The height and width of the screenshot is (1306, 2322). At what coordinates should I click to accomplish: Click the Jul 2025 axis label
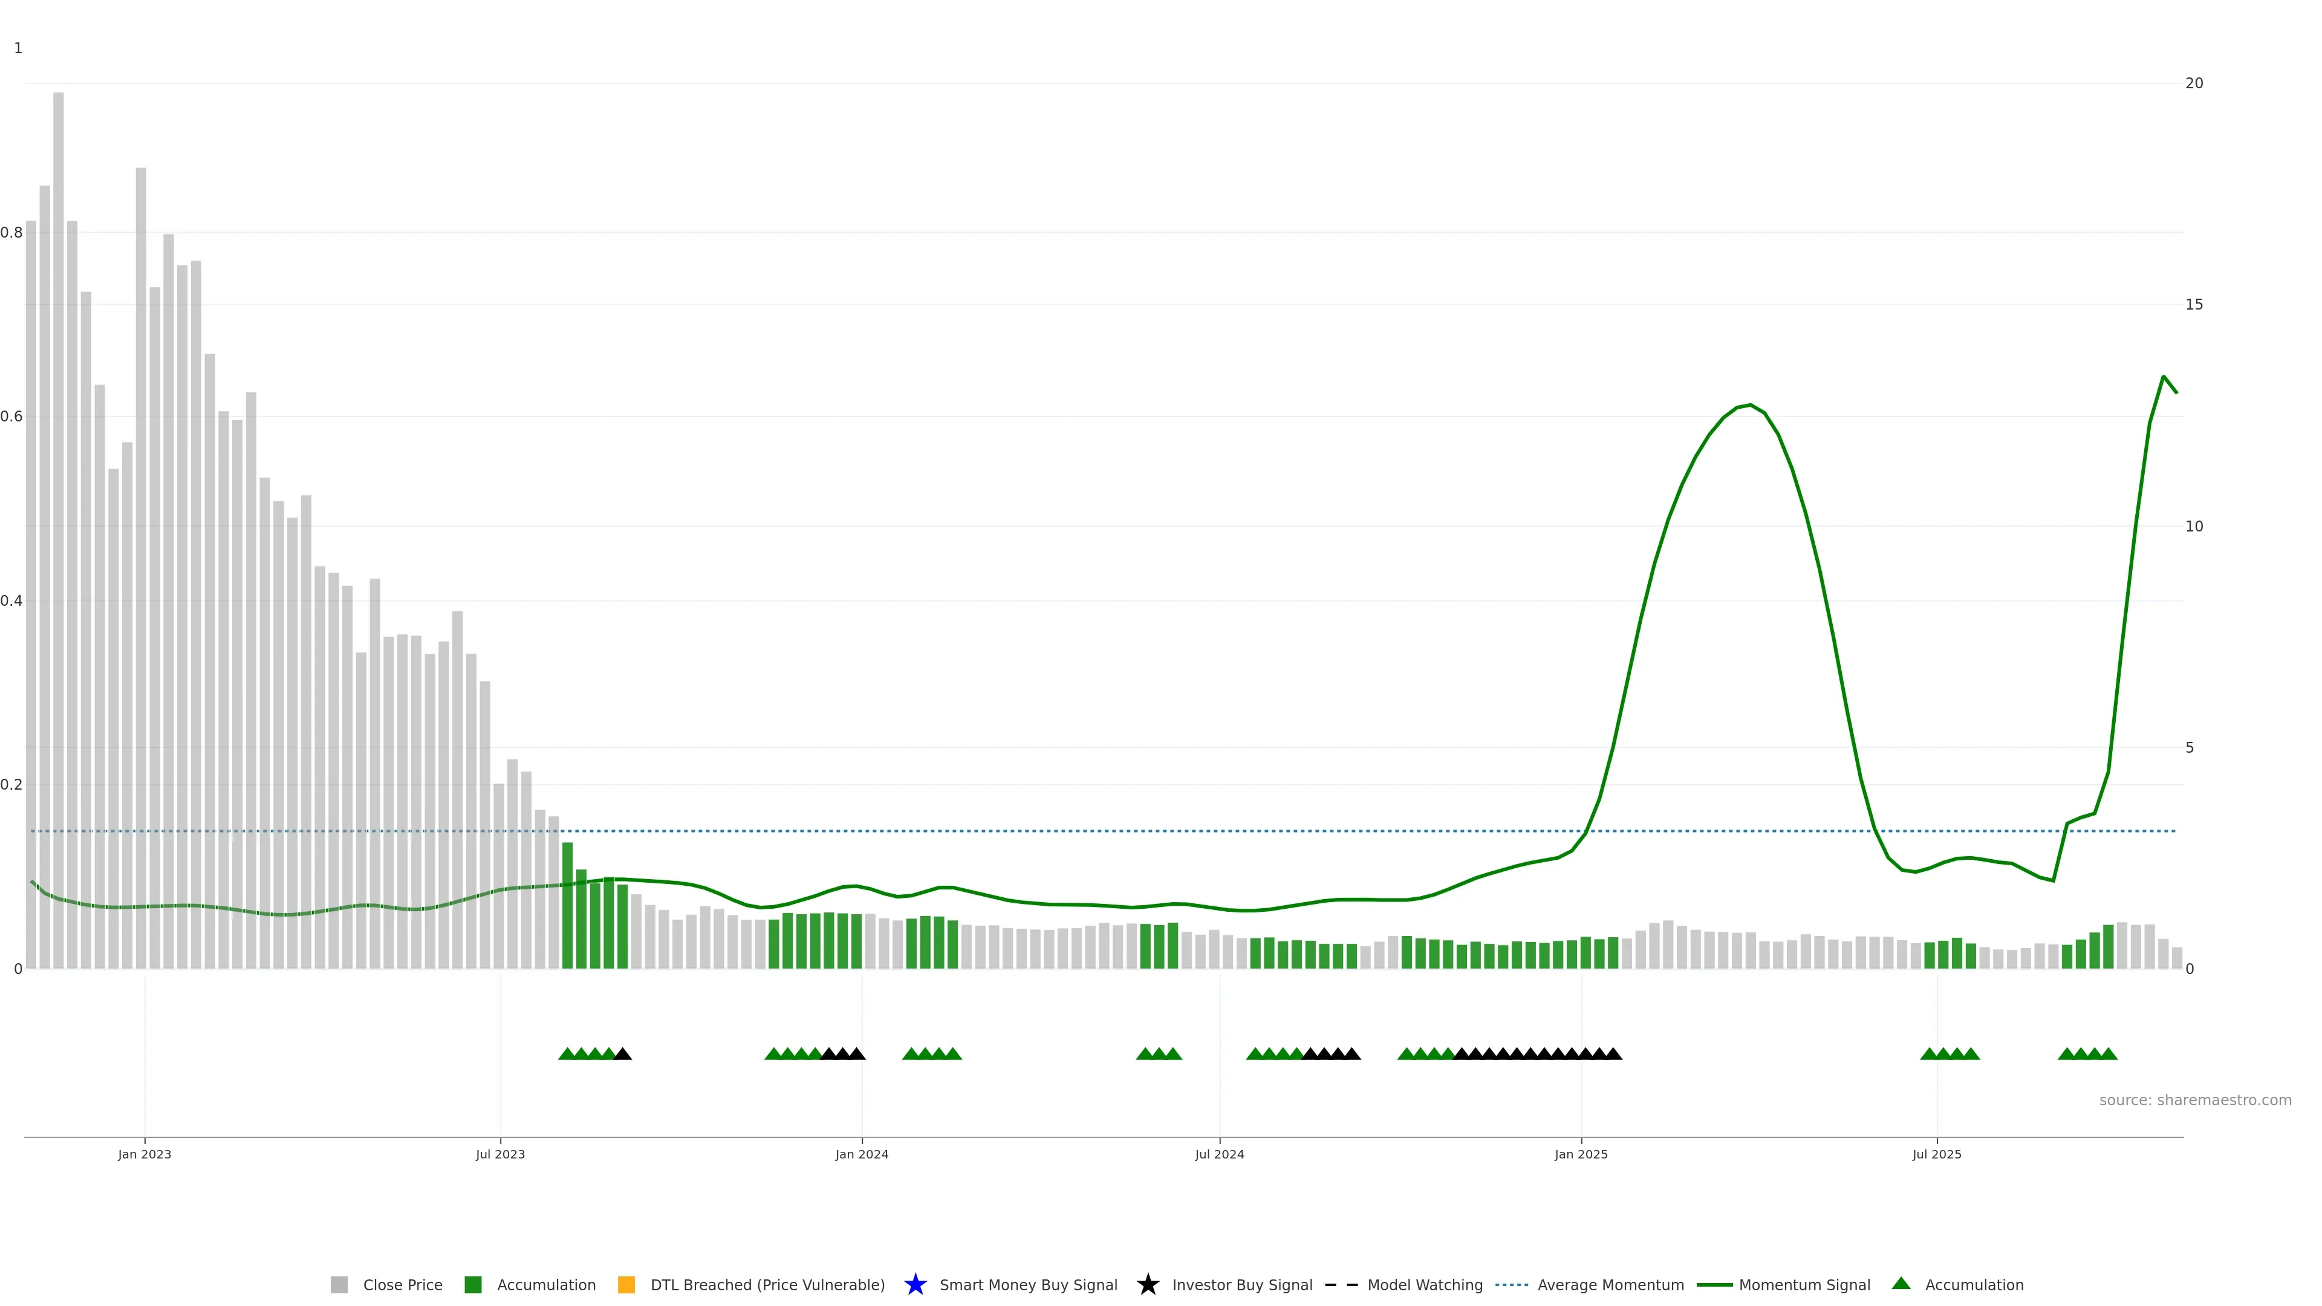[1936, 1155]
